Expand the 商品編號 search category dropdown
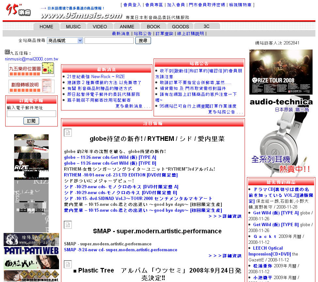318x282 pixels. click(x=65, y=41)
